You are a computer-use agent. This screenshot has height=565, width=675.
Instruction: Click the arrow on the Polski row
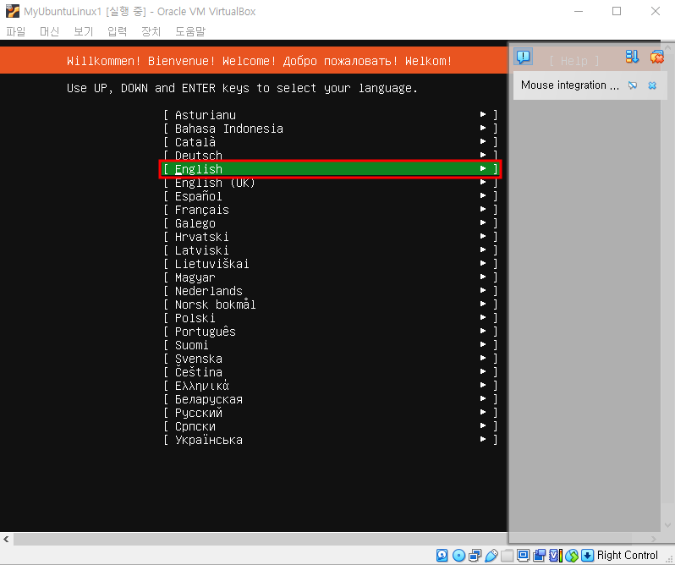483,317
